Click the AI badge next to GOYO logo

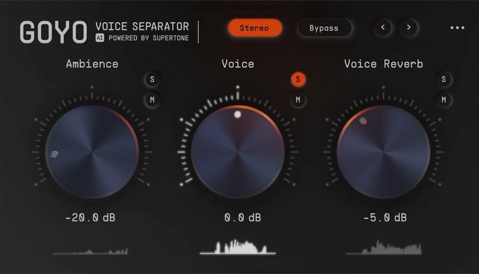100,38
